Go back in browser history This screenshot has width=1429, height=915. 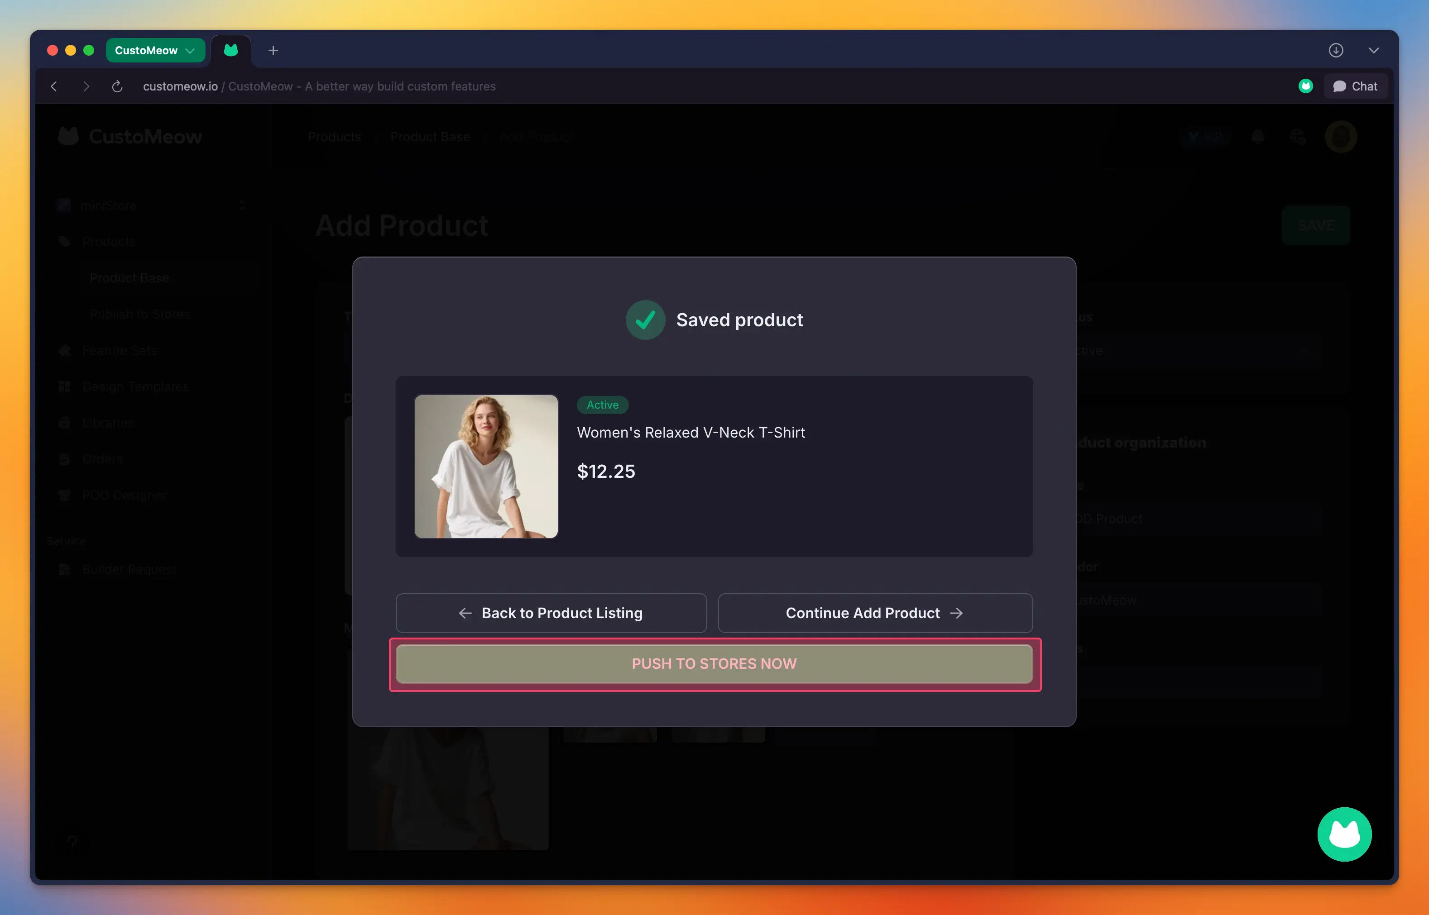pos(54,86)
